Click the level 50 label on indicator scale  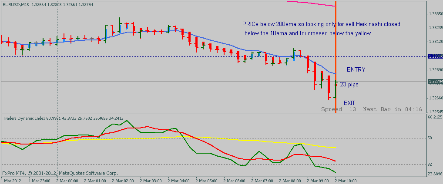click(x=429, y=138)
